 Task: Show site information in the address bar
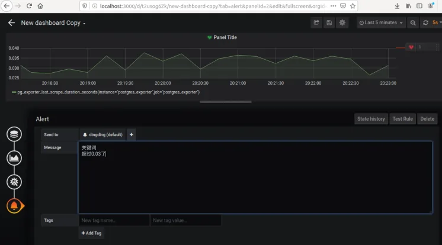click(95, 6)
